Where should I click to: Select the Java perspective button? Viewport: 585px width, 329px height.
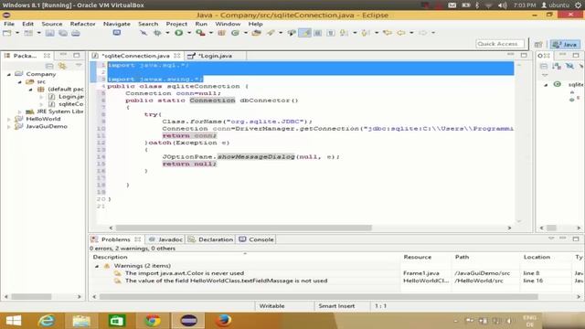[566, 45]
